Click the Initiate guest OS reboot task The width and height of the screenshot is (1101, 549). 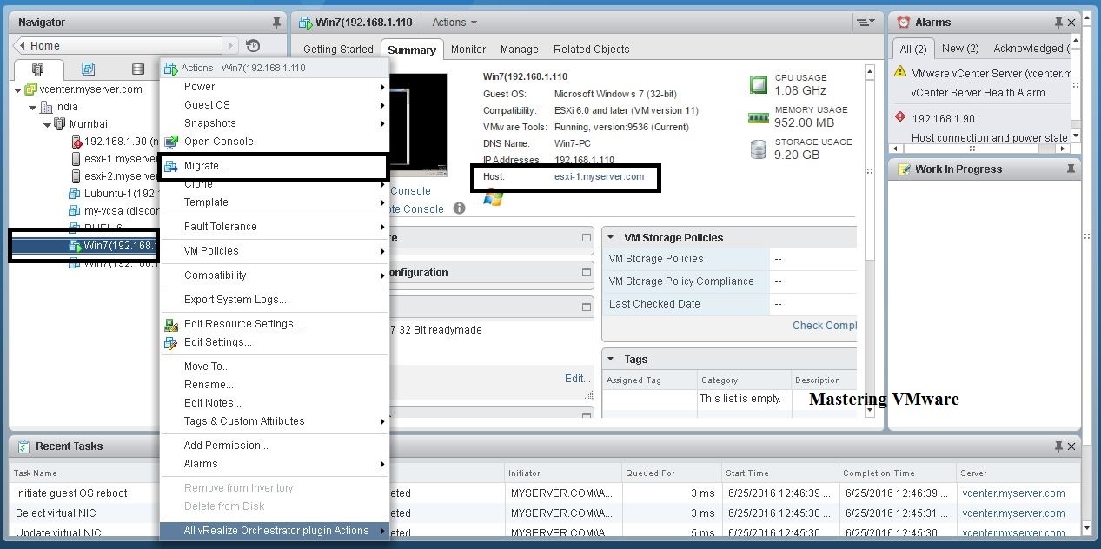71,493
